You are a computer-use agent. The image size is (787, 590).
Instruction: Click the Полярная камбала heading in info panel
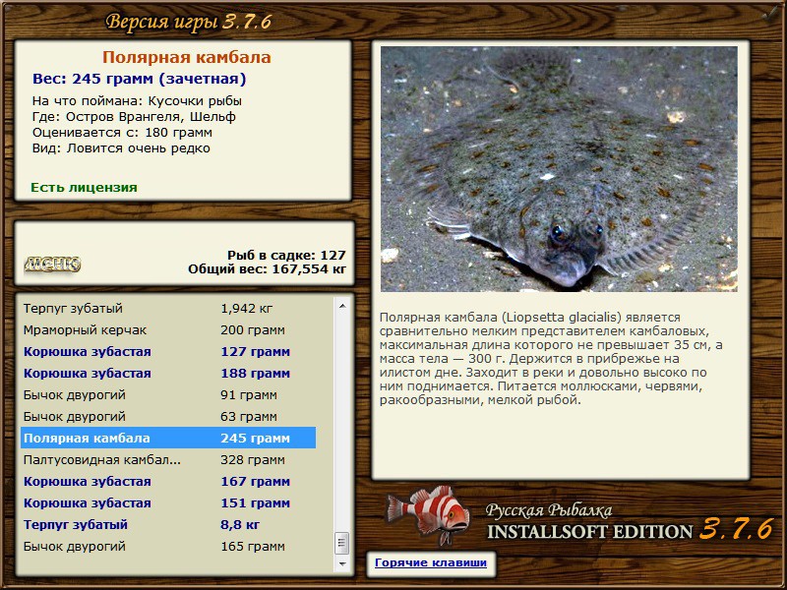186,57
